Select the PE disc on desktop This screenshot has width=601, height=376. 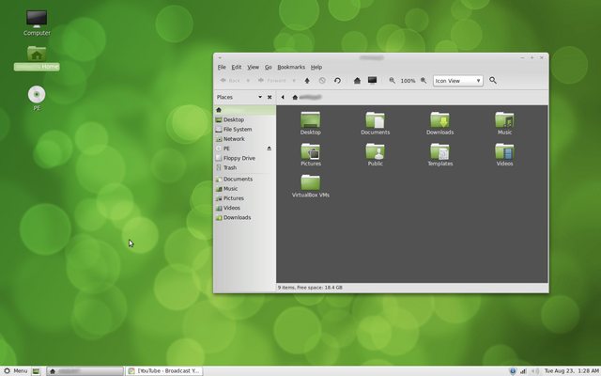tap(37, 99)
